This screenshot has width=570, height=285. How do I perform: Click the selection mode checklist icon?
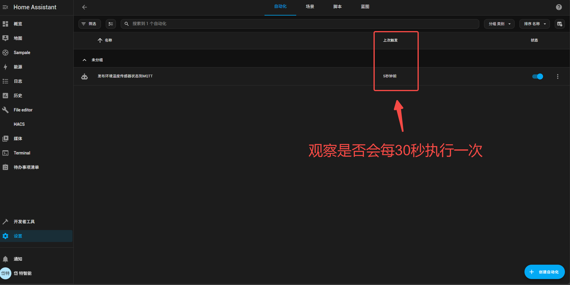point(111,24)
